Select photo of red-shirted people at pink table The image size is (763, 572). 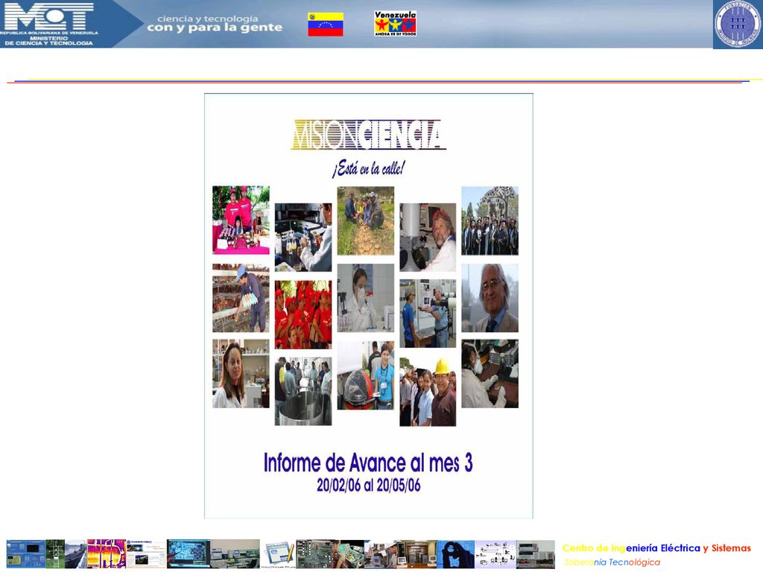(241, 220)
